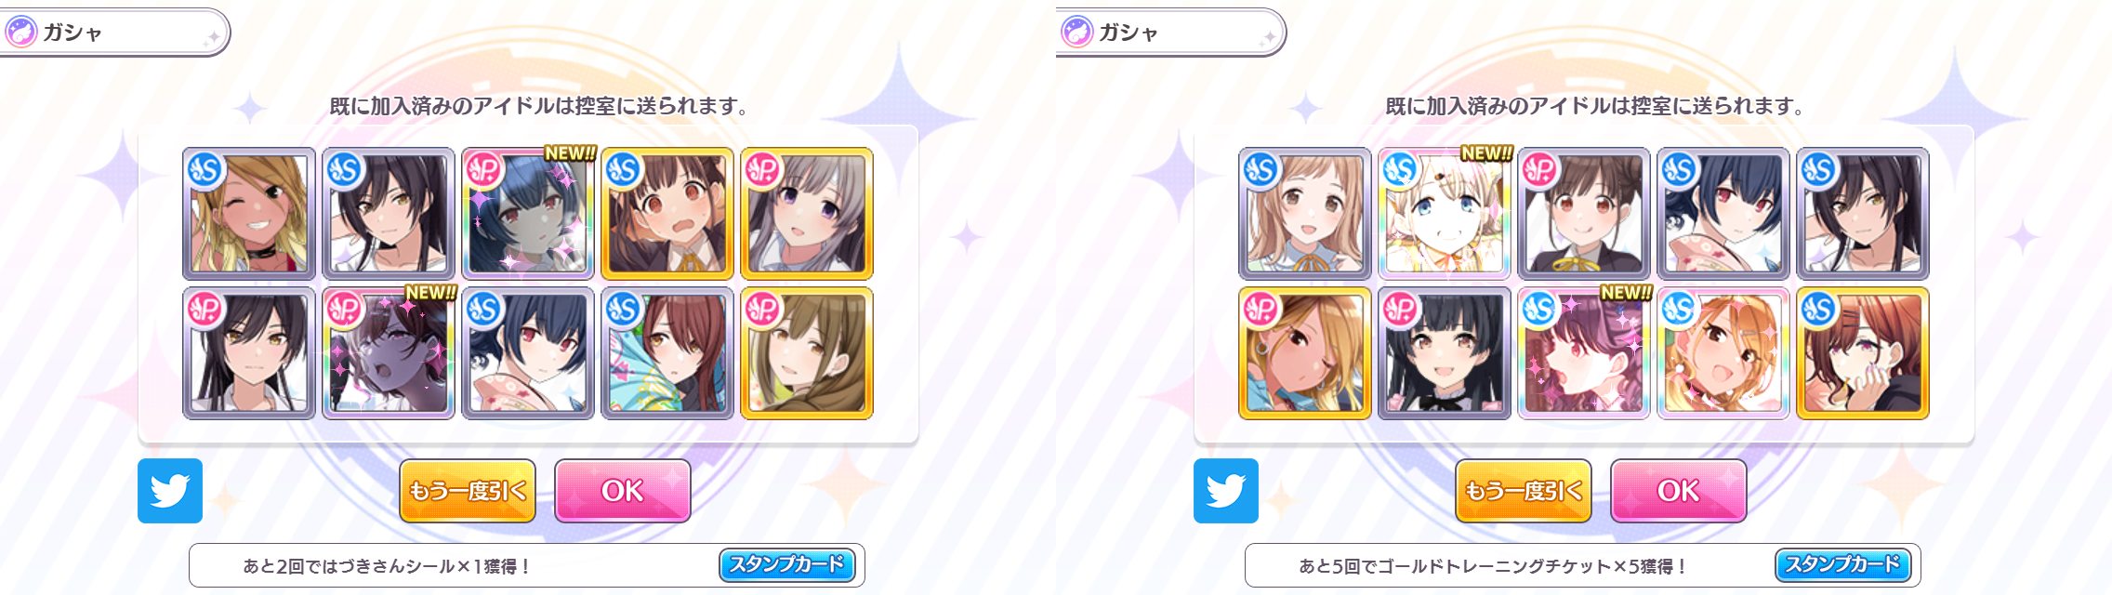Click the ガシャ header icon in right panel
The width and height of the screenshot is (2112, 595).
[x=1076, y=33]
